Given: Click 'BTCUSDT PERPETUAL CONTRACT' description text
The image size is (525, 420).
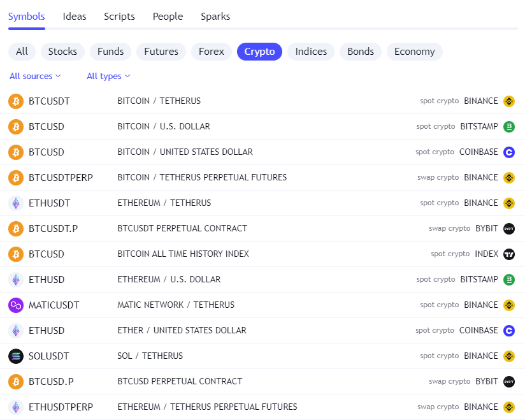Looking at the screenshot, I should 182,228.
